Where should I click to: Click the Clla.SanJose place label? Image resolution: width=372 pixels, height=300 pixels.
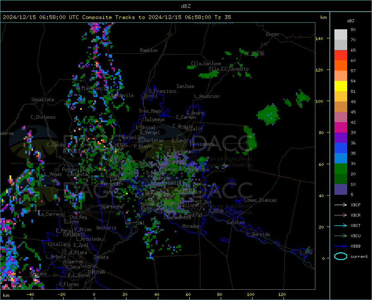tap(206, 64)
